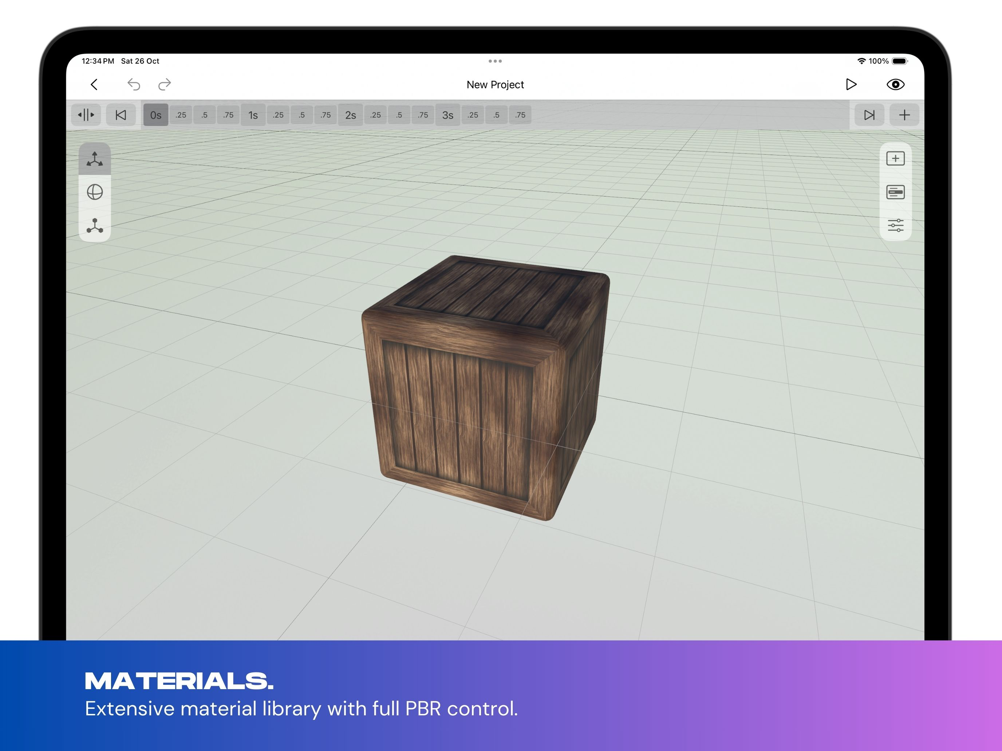Select the wooden crate object
The width and height of the screenshot is (1002, 751).
click(485, 389)
